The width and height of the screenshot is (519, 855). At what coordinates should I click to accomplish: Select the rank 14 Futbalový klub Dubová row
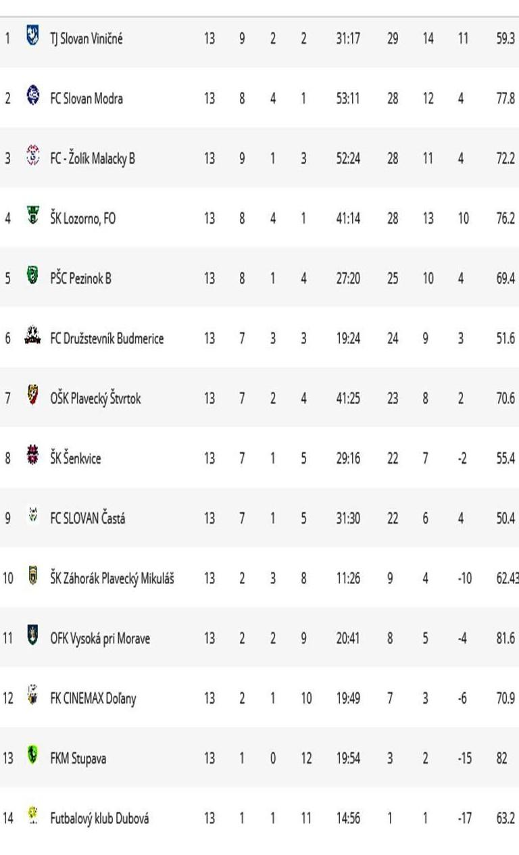click(x=259, y=819)
